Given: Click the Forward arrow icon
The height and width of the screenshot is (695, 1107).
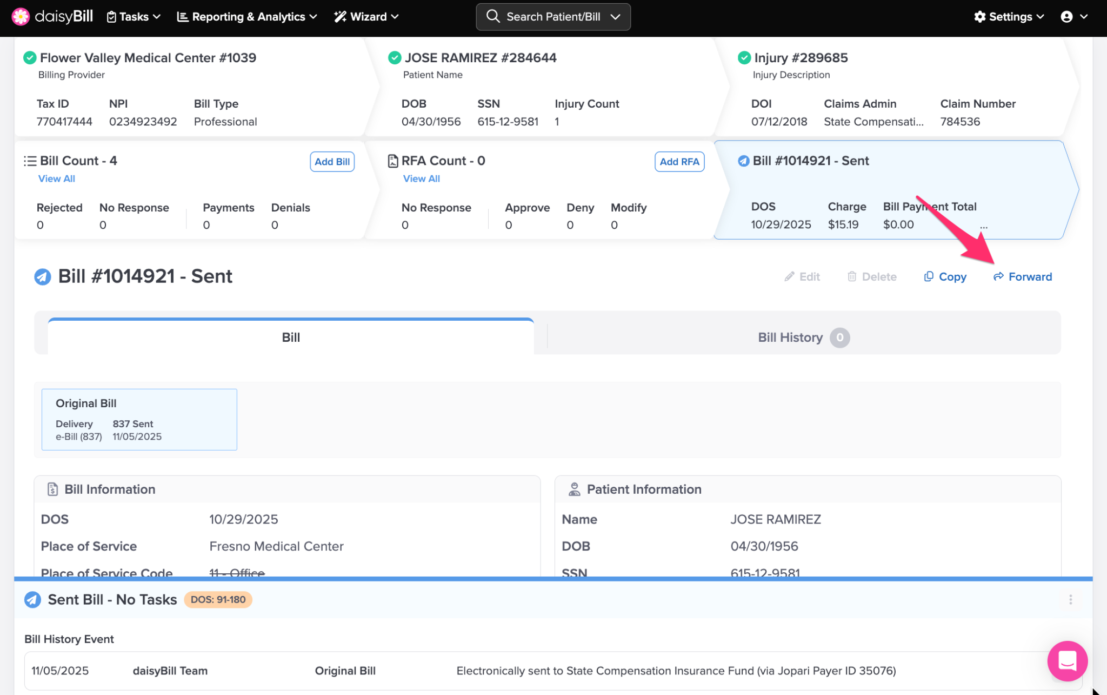Looking at the screenshot, I should (x=998, y=276).
